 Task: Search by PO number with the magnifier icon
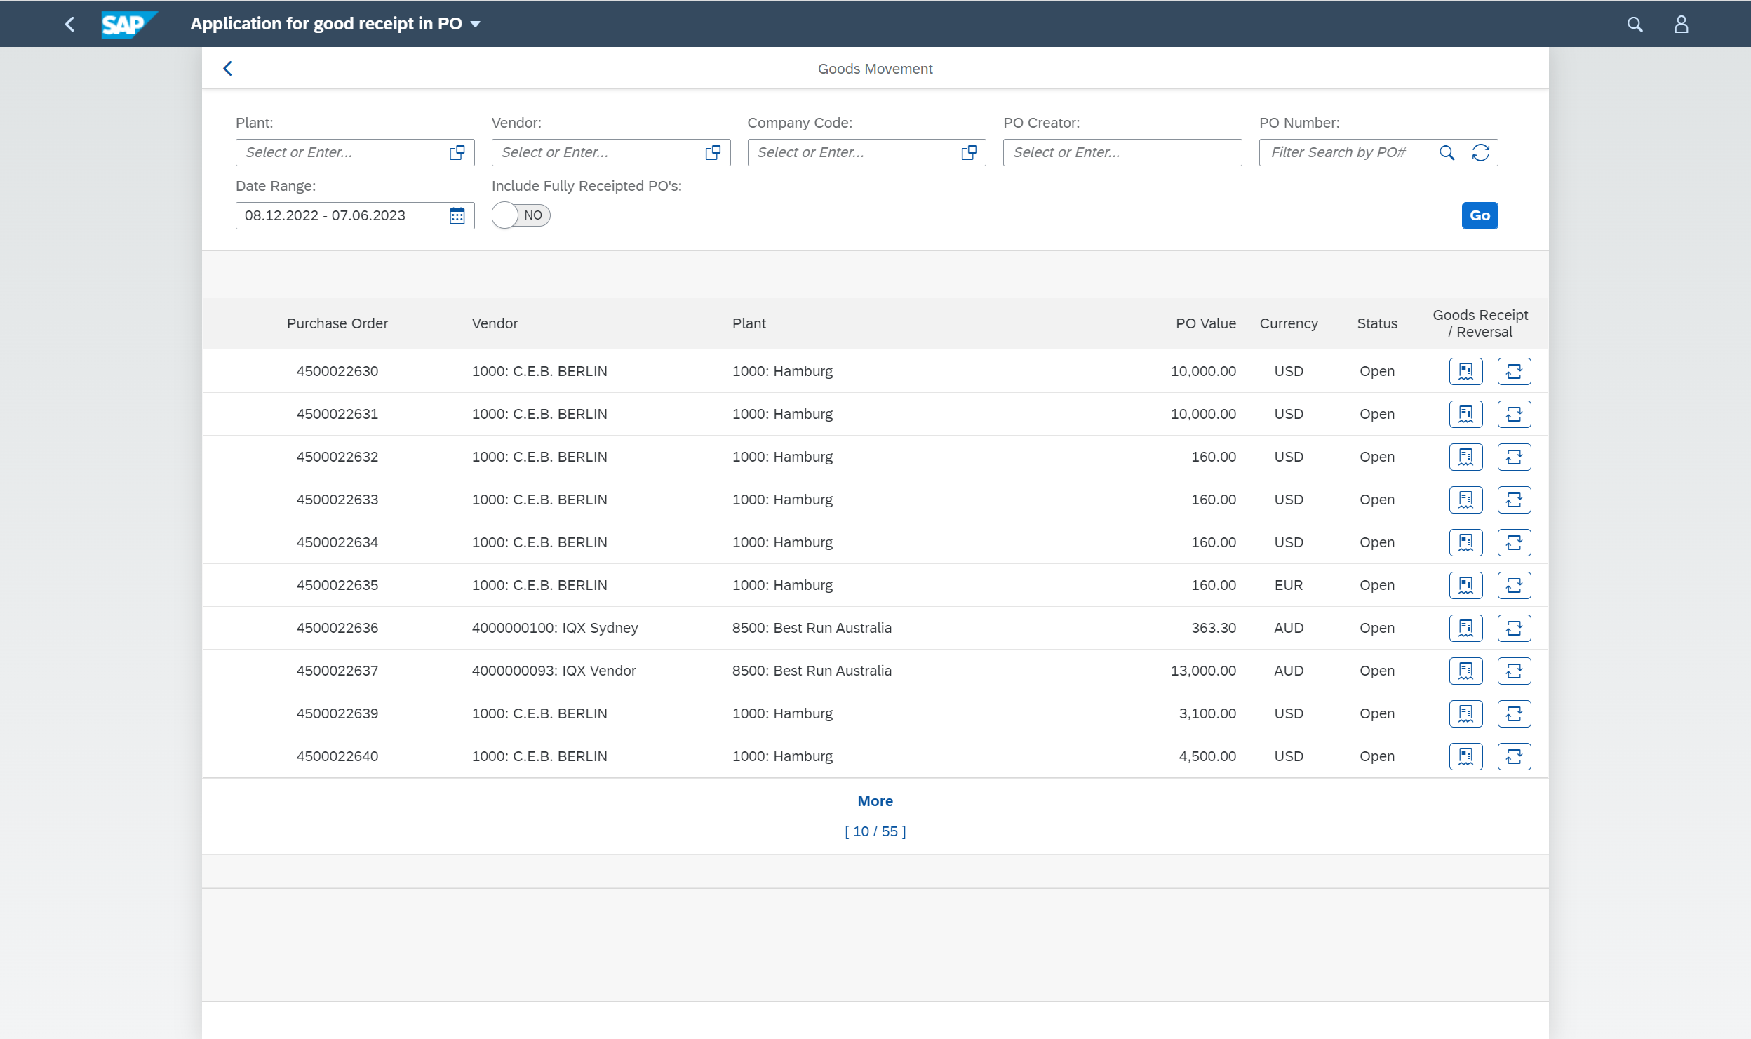point(1447,152)
